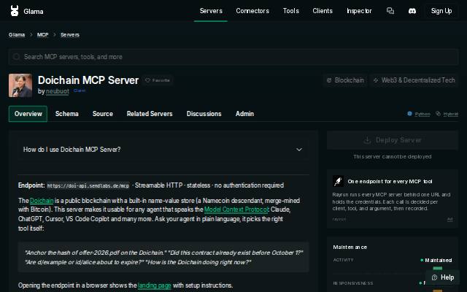This screenshot has height=292, width=467.
Task: Open the Connectors nav item
Action: click(x=252, y=11)
